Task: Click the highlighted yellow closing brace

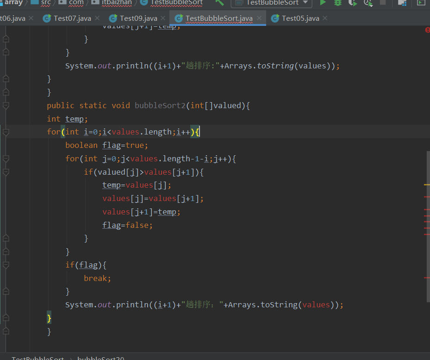Action: tap(49, 318)
